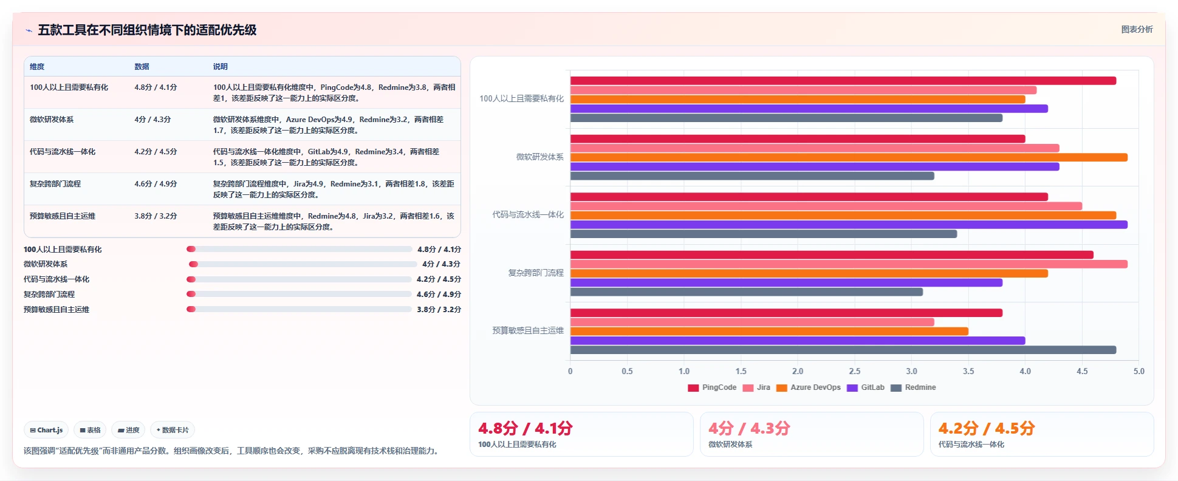This screenshot has height=481, width=1178.
Task: Click Redmine bar in 预算敏感且自主运维 group
Action: point(843,350)
